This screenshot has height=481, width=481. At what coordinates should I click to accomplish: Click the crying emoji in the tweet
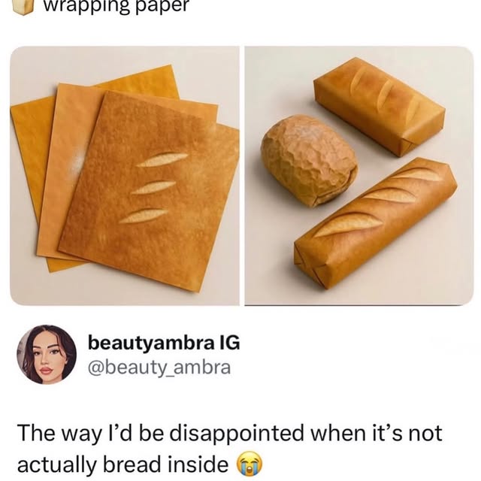[250, 464]
